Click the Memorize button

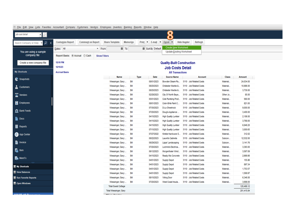129,42
